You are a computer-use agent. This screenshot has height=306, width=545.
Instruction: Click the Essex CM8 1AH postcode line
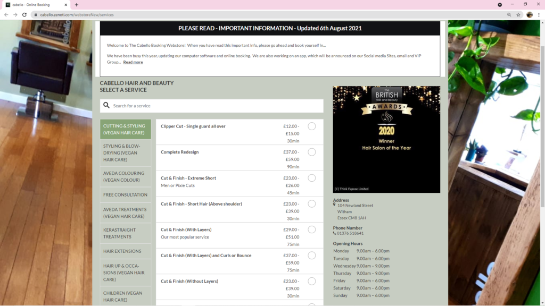click(351, 218)
